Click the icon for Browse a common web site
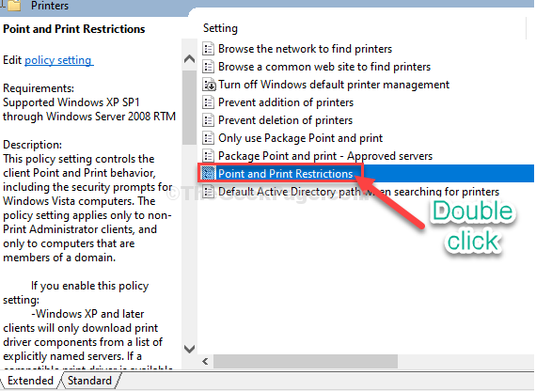 208,67
